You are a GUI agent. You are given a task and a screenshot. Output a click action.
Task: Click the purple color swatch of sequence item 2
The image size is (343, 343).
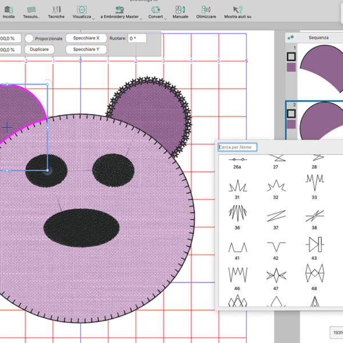pyautogui.click(x=291, y=124)
